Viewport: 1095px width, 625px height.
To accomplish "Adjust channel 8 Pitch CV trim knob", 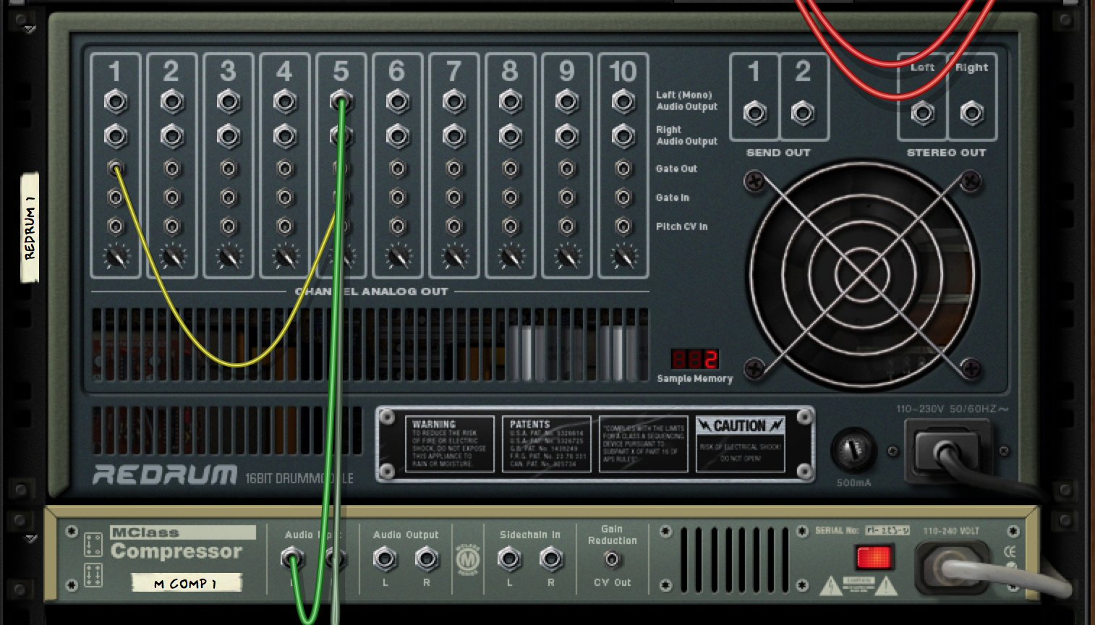I will 511,256.
